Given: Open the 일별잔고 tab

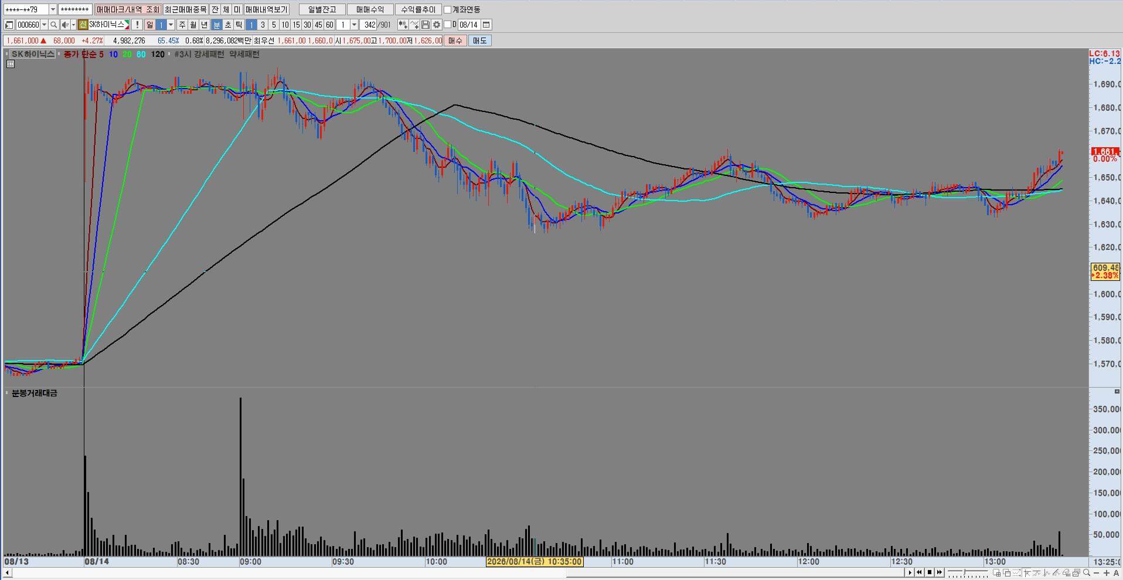Looking at the screenshot, I should 322,9.
